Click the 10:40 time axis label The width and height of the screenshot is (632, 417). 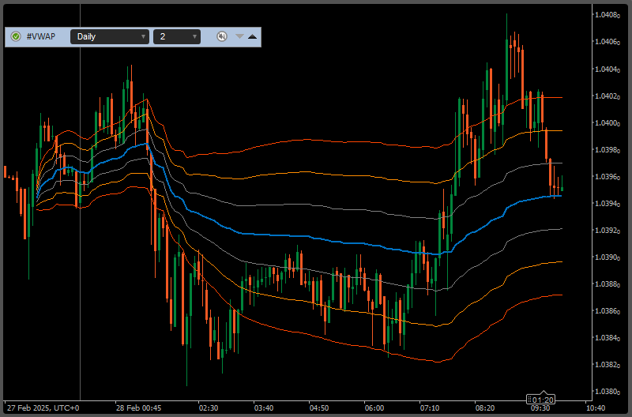596,408
